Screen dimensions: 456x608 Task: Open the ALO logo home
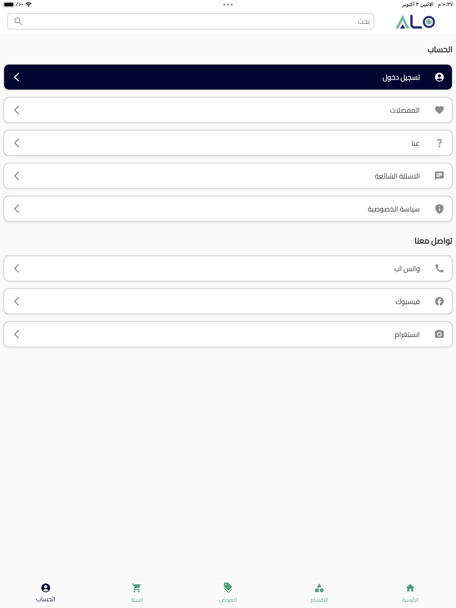coord(415,22)
